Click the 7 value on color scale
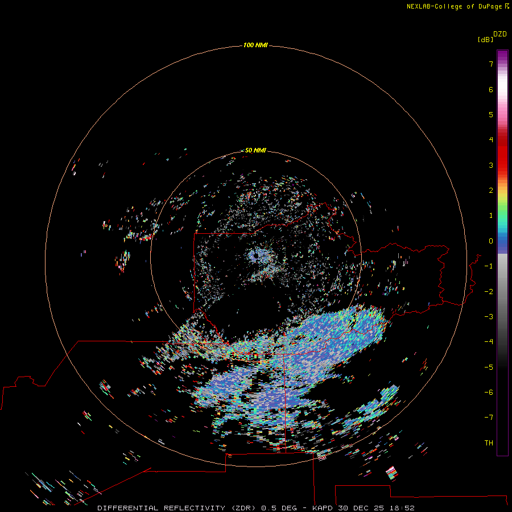 point(491,64)
